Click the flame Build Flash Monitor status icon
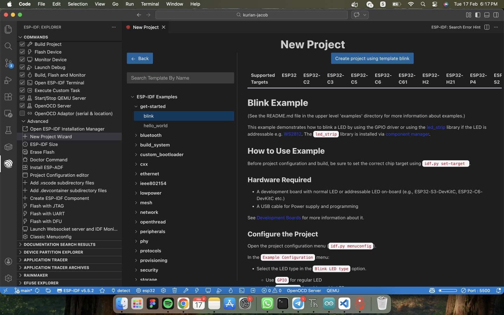 tap(231, 290)
